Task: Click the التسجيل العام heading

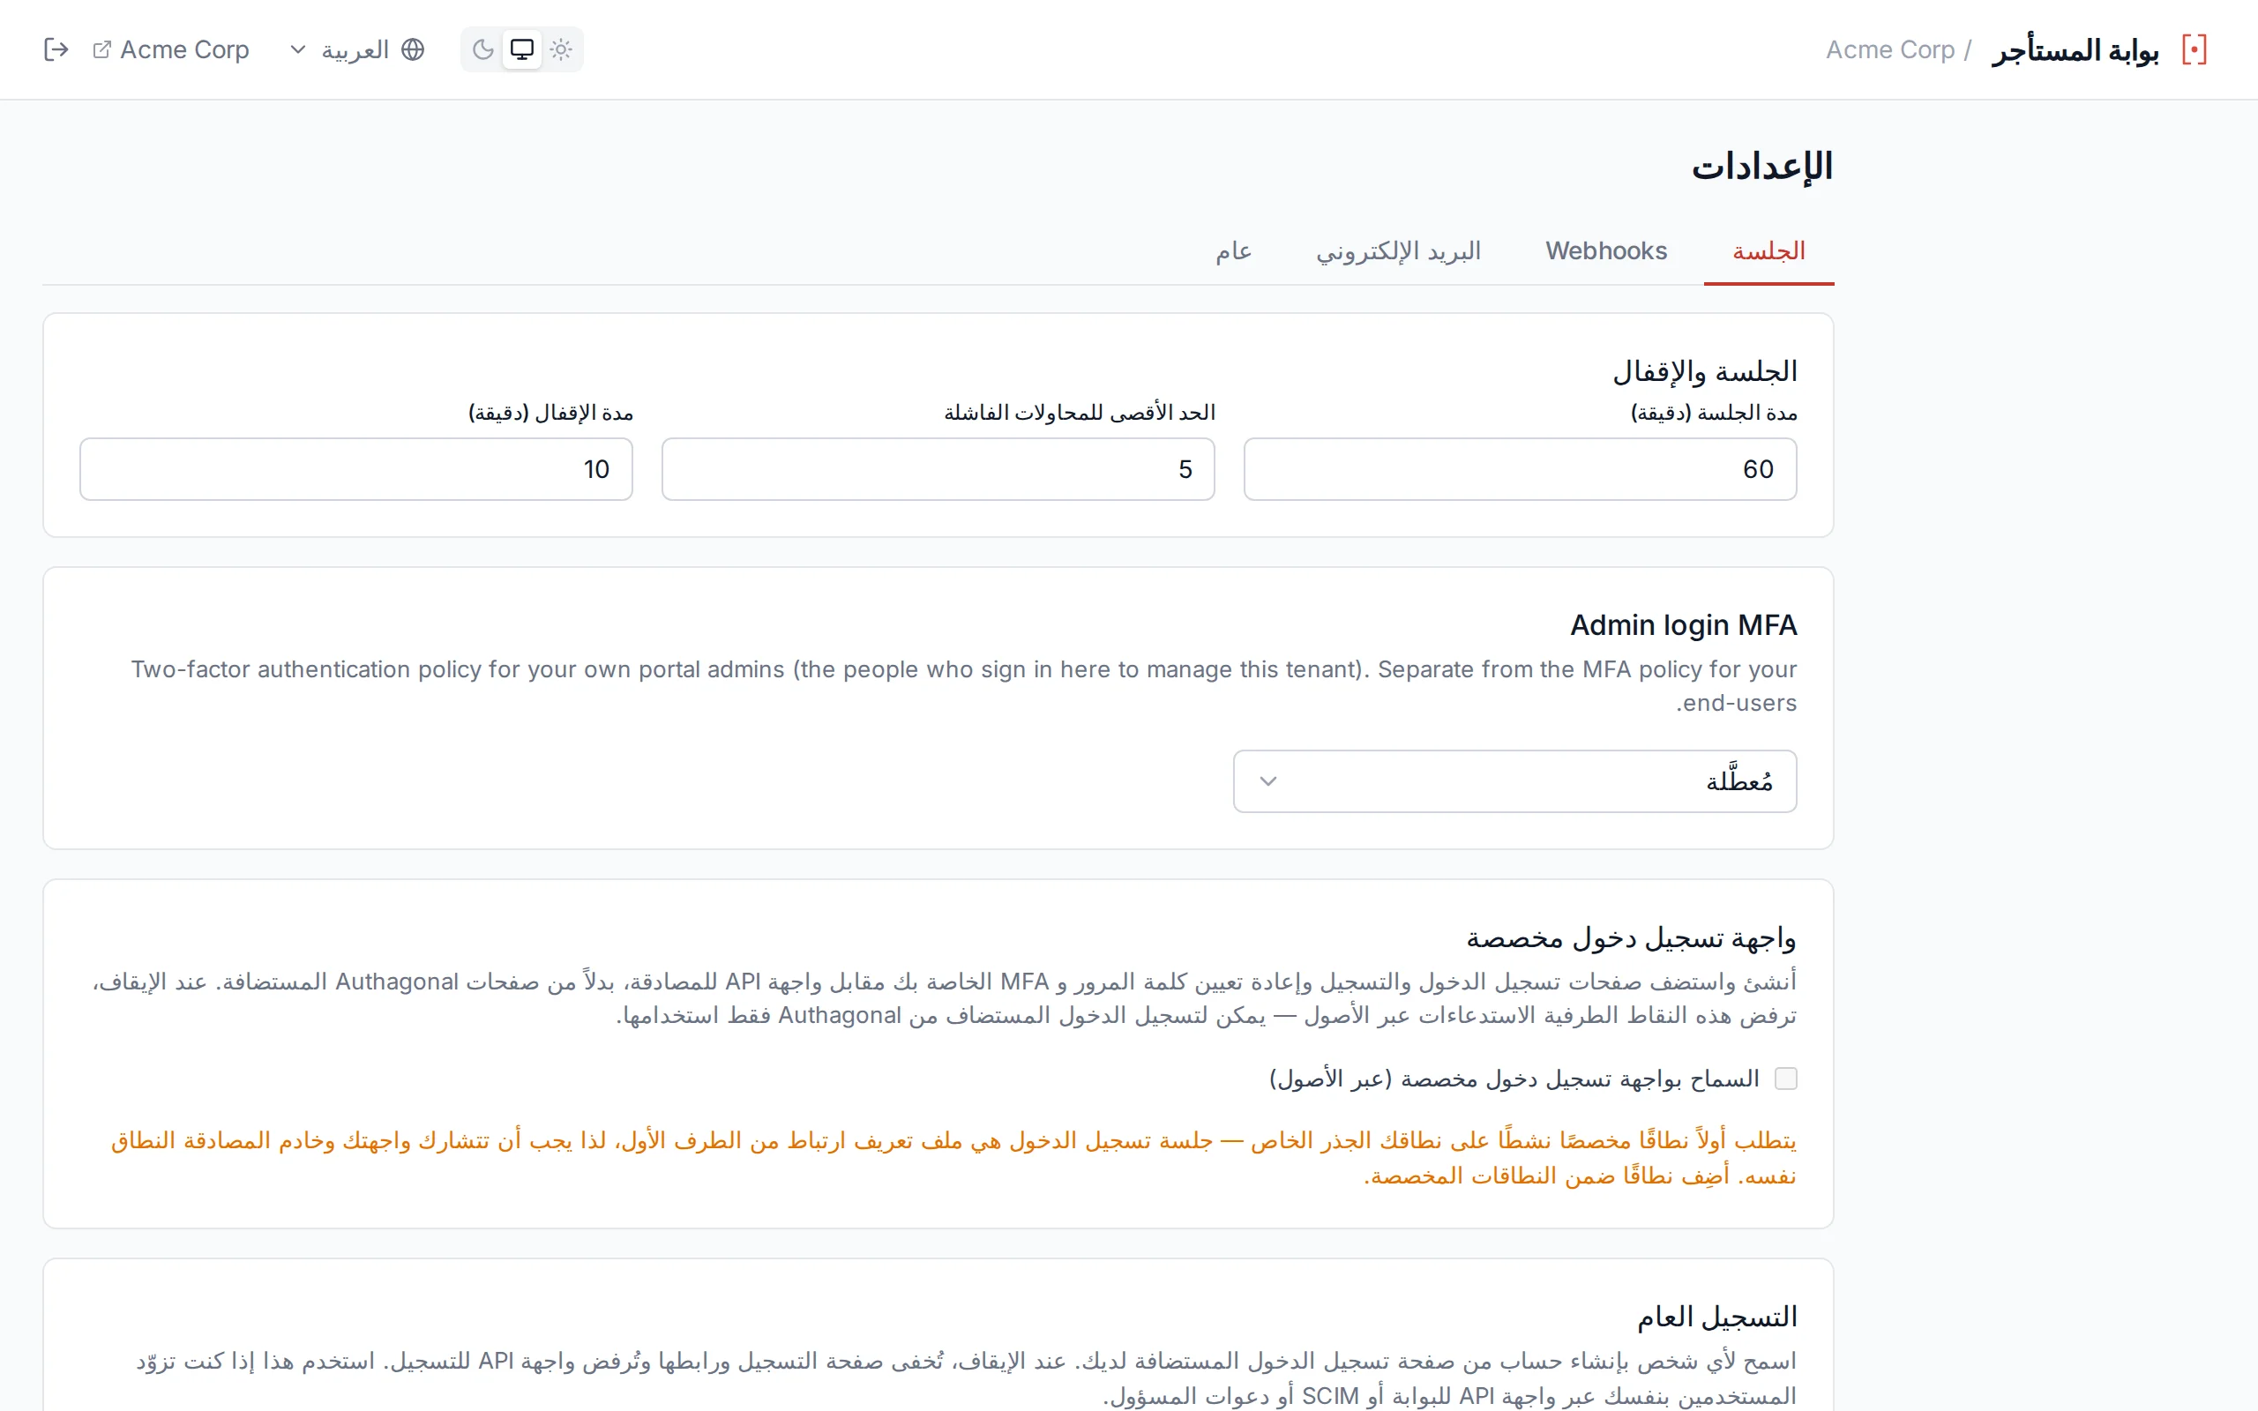Action: pos(1716,1317)
